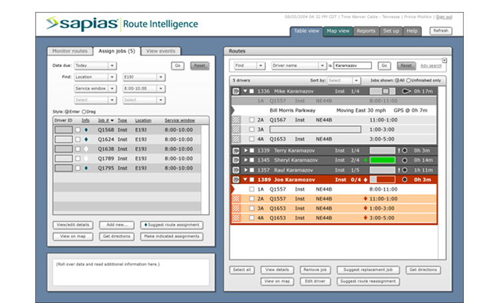Click the route icon for driver 1336

[x=236, y=91]
